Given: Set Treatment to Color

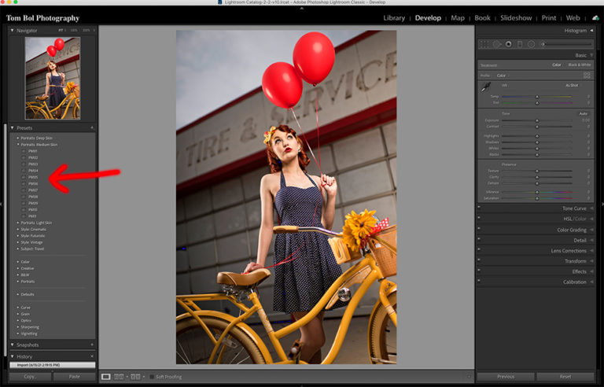Looking at the screenshot, I should click(557, 64).
